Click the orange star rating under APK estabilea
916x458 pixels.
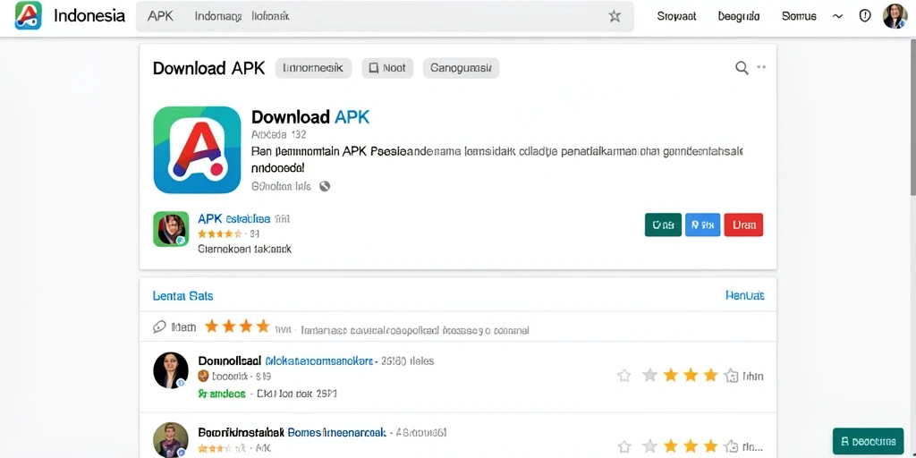click(x=220, y=233)
